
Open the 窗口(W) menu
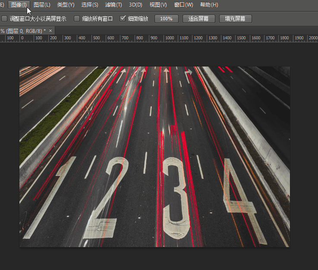click(x=183, y=5)
